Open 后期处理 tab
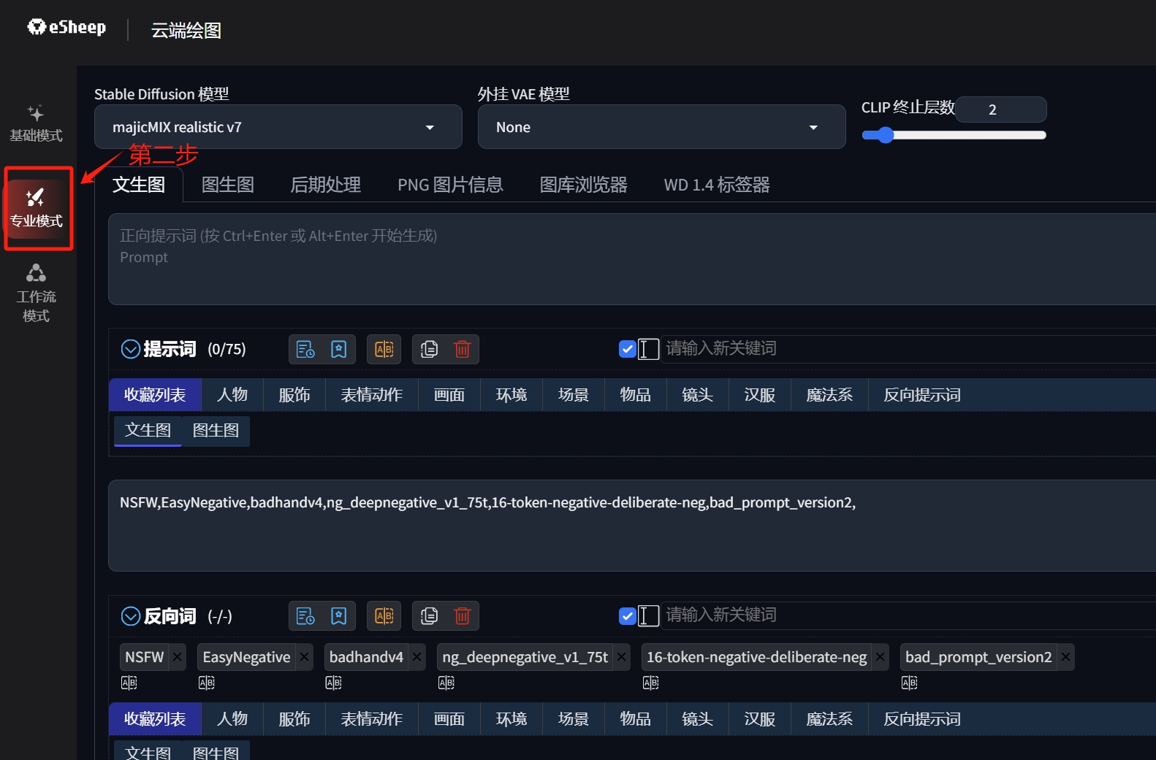 [325, 185]
